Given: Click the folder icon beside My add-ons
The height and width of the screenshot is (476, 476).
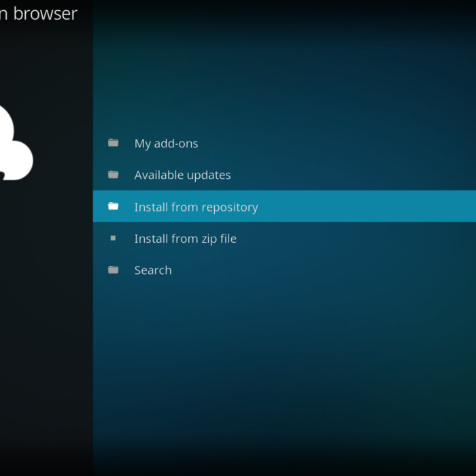Looking at the screenshot, I should click(113, 143).
